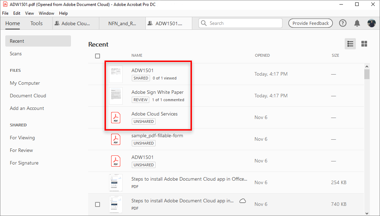Check the select-all checkbox above the file list
Viewport: 380px width, 216px height.
(98, 56)
